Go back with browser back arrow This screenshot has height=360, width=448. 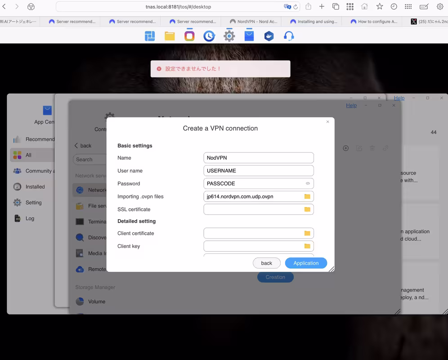[x=4, y=6]
